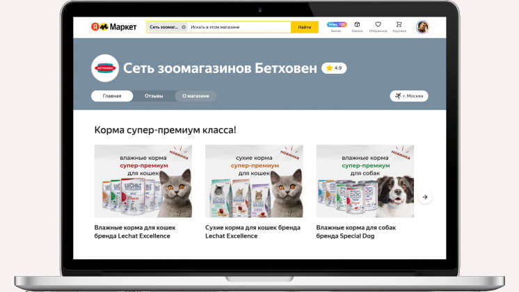Select the 'Главная' tab

(112, 96)
